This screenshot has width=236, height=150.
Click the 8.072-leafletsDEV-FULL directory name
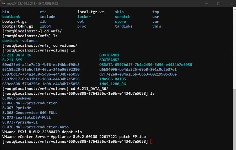[26, 117]
